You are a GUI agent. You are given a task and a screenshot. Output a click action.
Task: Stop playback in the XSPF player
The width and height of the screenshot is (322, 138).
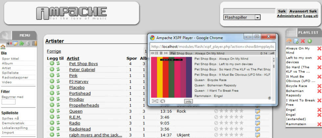161,53
